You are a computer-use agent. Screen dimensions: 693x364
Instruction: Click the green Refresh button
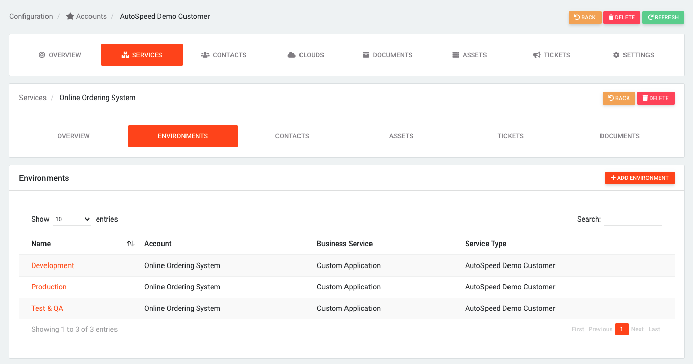coord(663,17)
